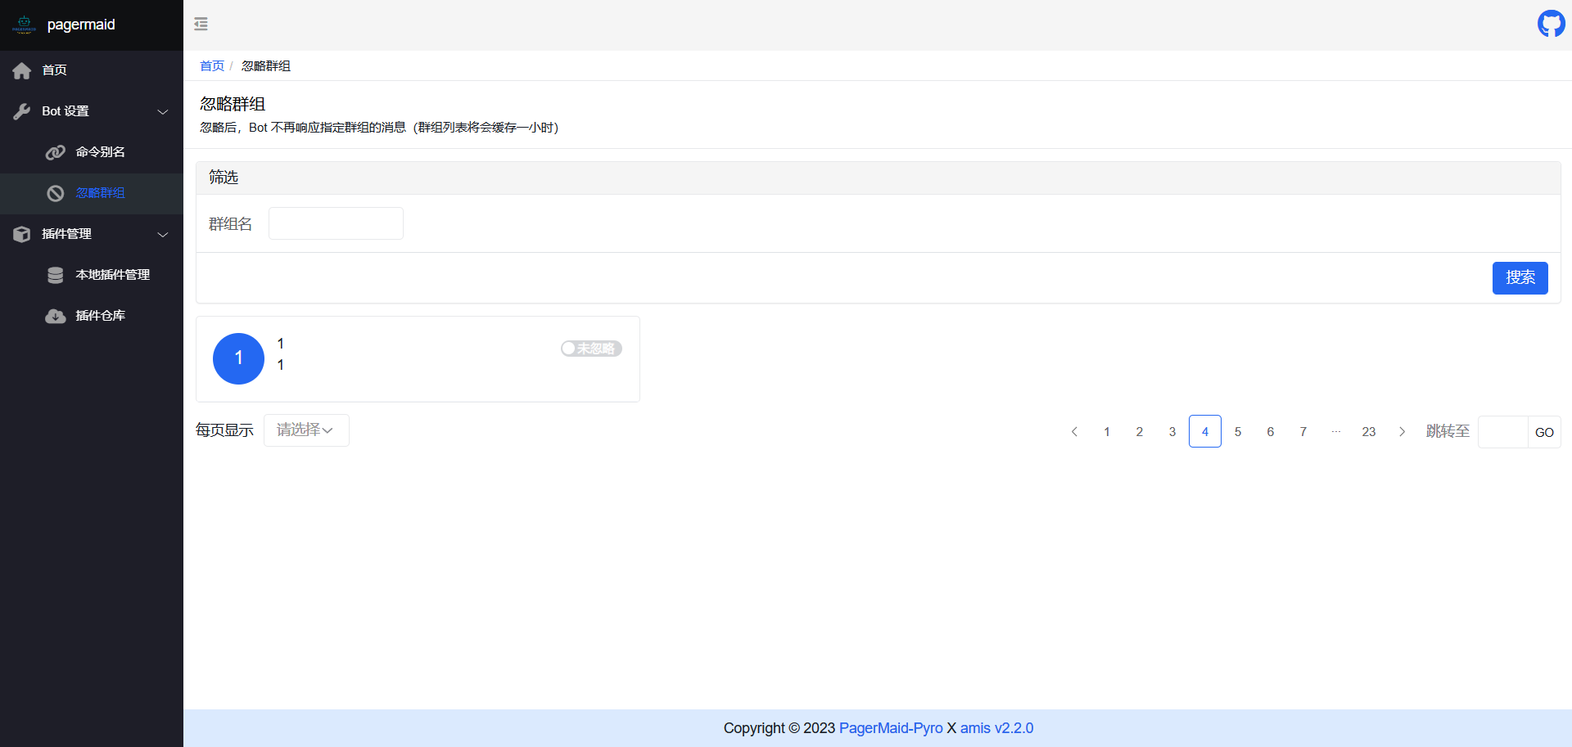The height and width of the screenshot is (747, 1572).
Task: Click the ban icon beside 忽略群组
Action: 56,193
